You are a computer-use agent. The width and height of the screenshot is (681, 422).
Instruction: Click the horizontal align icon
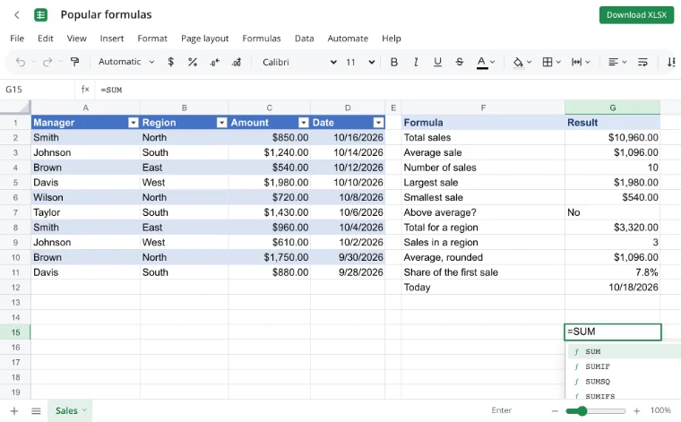pos(613,62)
